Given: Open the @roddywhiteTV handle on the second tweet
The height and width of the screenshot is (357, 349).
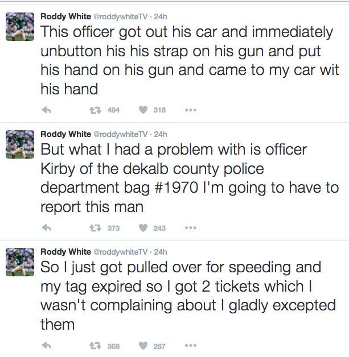Looking at the screenshot, I should point(120,135).
